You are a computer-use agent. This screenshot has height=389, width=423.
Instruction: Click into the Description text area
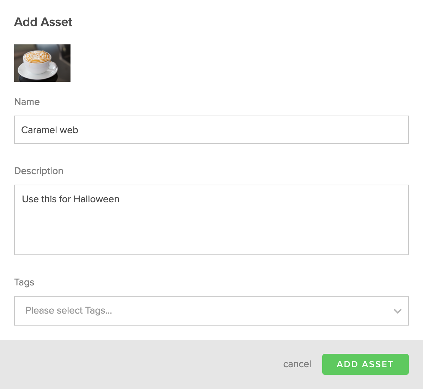211,220
